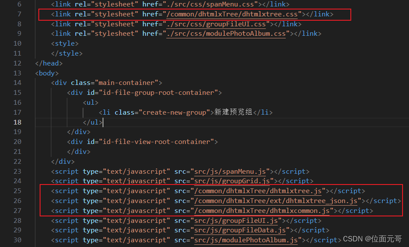The image size is (409, 247).
Task: Select line number 25 in the gutter
Action: [17, 191]
